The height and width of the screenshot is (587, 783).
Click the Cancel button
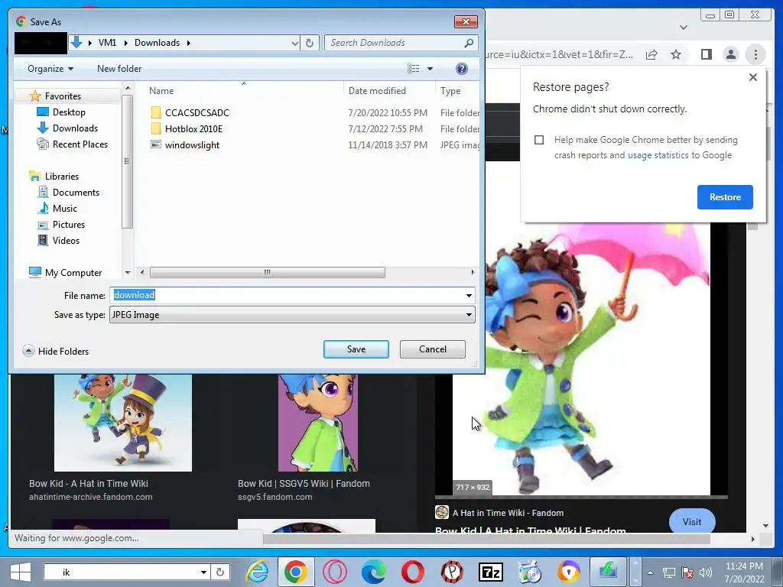(x=433, y=349)
